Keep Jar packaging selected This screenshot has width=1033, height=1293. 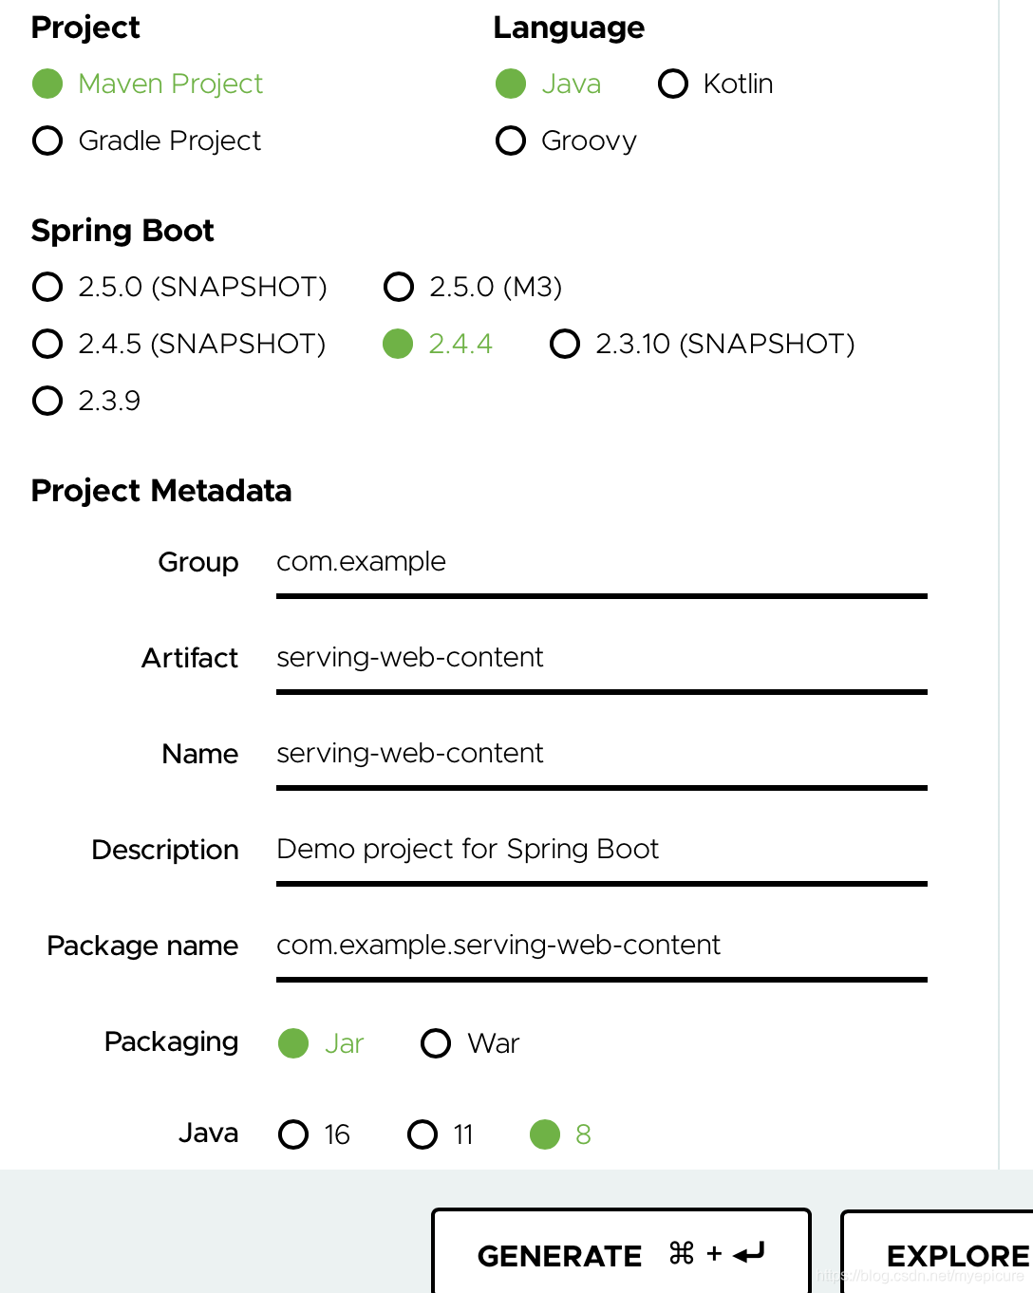tap(294, 1043)
